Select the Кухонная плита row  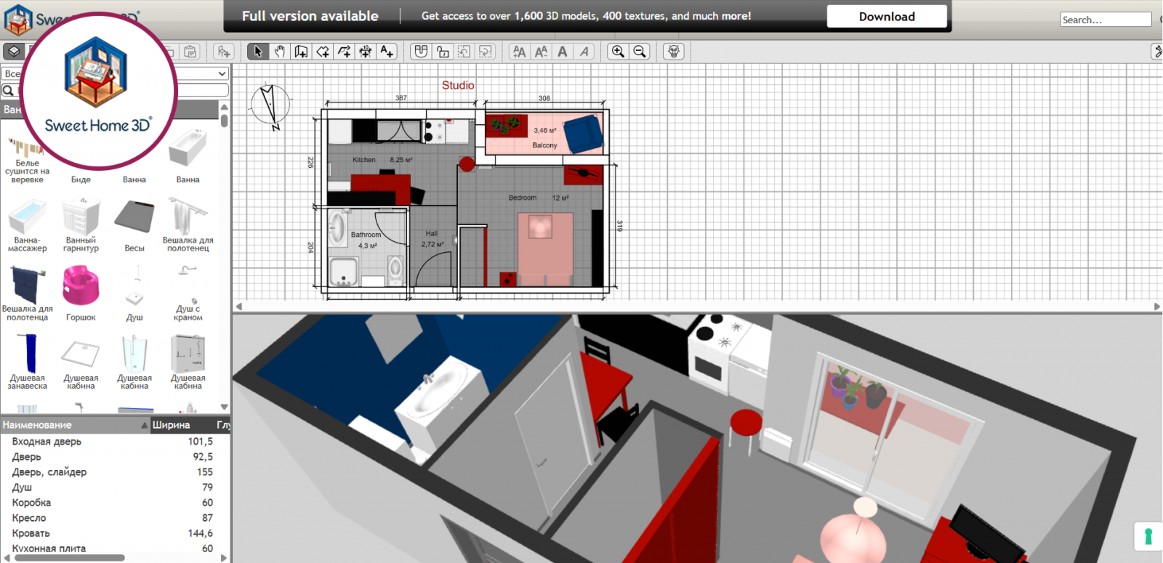[114, 548]
